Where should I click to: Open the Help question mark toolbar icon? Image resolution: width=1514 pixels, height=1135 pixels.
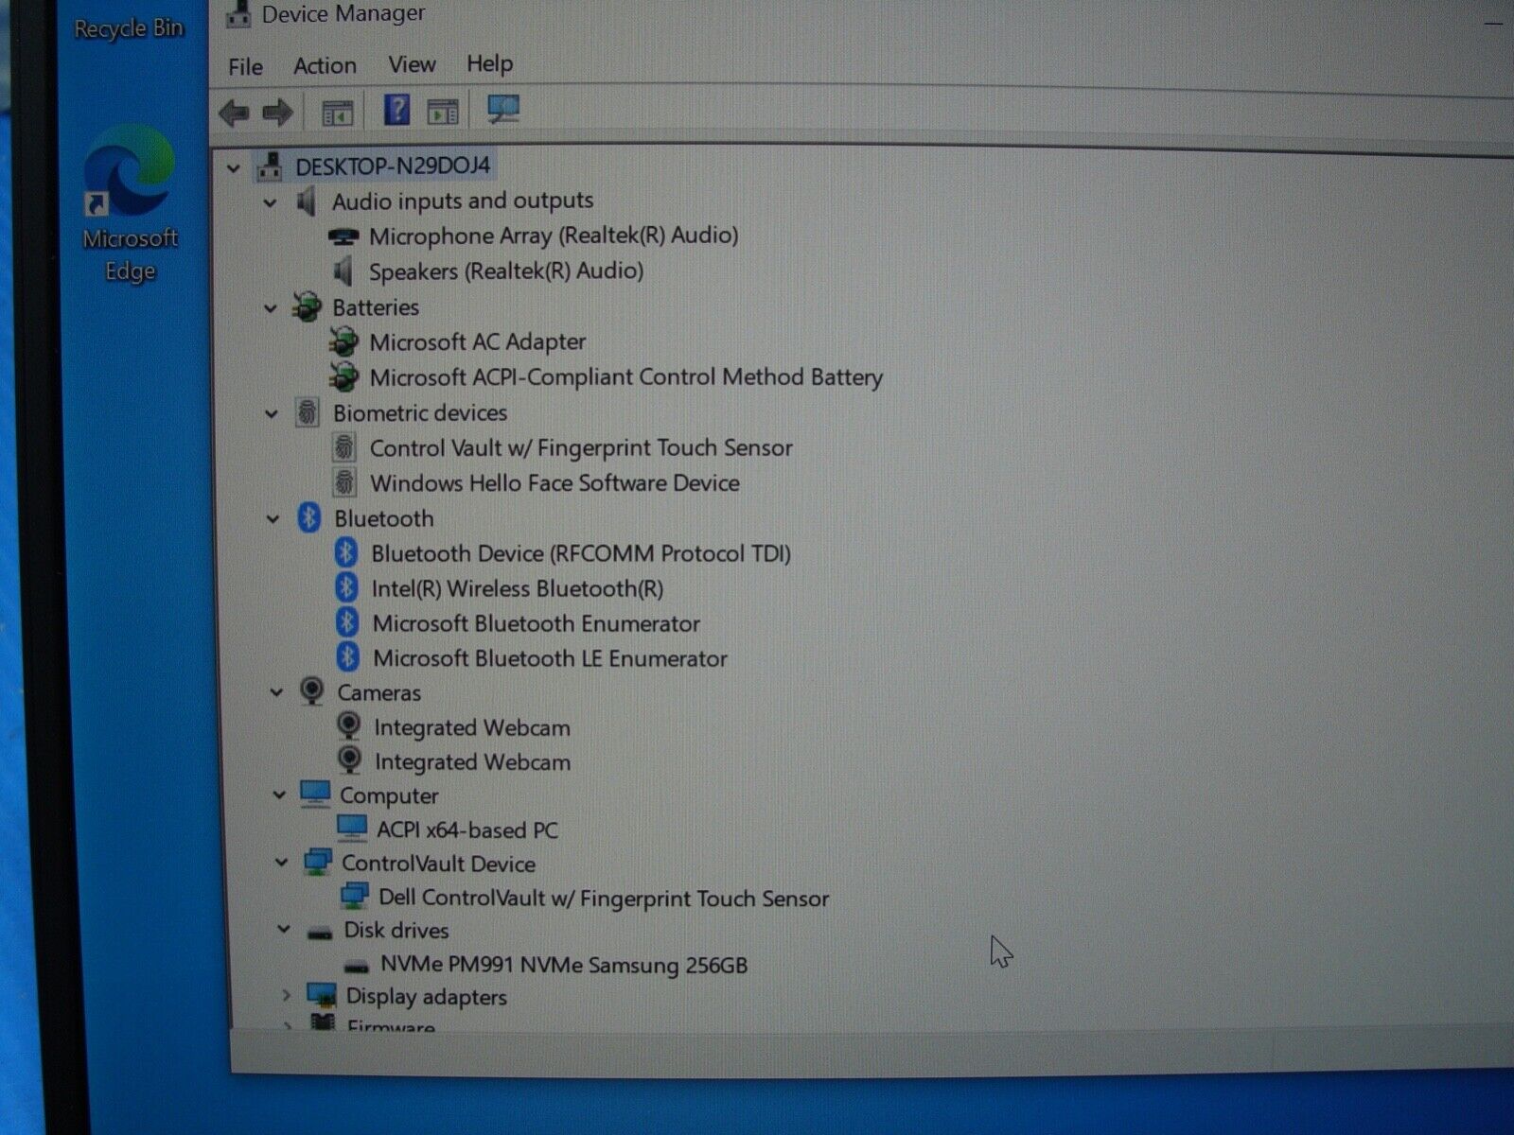pos(396,111)
